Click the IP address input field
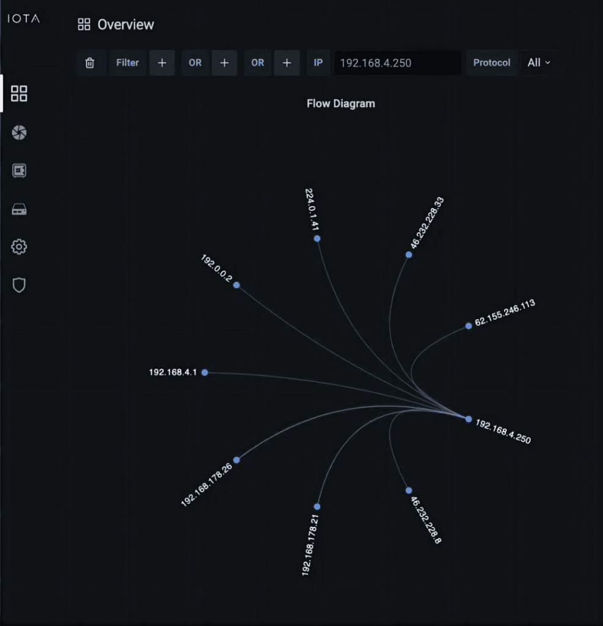Viewport: 603px width, 626px height. point(397,63)
